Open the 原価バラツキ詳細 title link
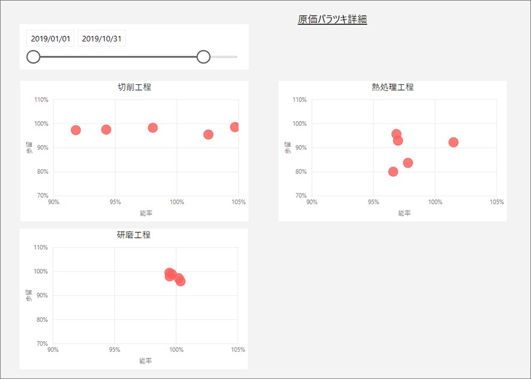Viewport: 531px width, 379px height. 332,20
